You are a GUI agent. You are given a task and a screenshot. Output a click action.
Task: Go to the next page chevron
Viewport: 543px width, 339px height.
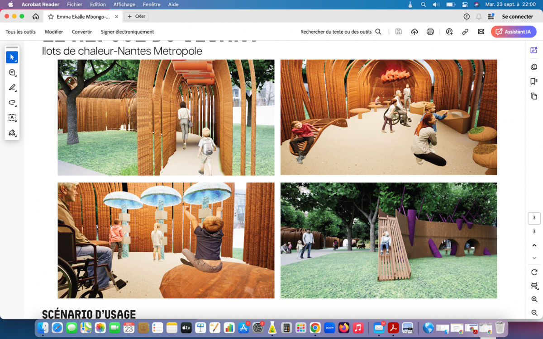[534, 257]
